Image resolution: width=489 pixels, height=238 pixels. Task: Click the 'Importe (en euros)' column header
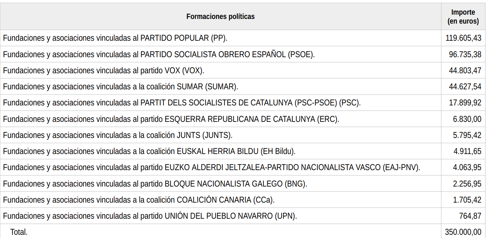(463, 16)
